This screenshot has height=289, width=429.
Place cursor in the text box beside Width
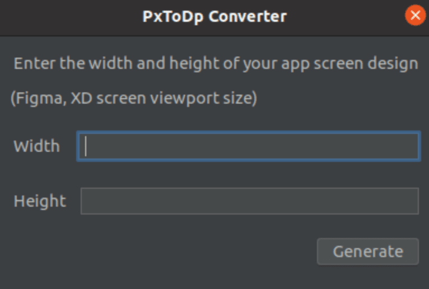249,146
